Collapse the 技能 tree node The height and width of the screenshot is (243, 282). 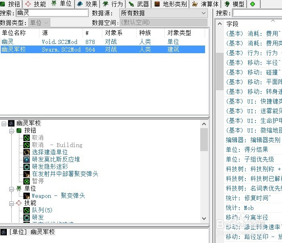point(12,204)
